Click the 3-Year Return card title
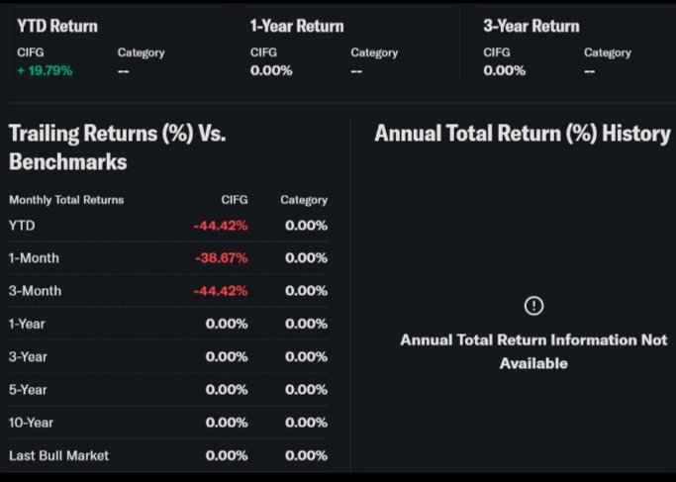 531,26
